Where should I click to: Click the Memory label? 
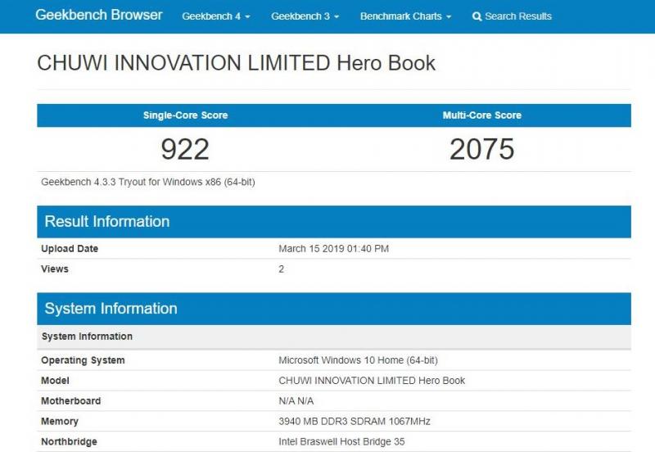(60, 422)
